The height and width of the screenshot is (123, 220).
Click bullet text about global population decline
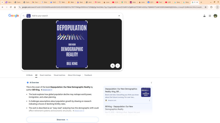coord(60,96)
